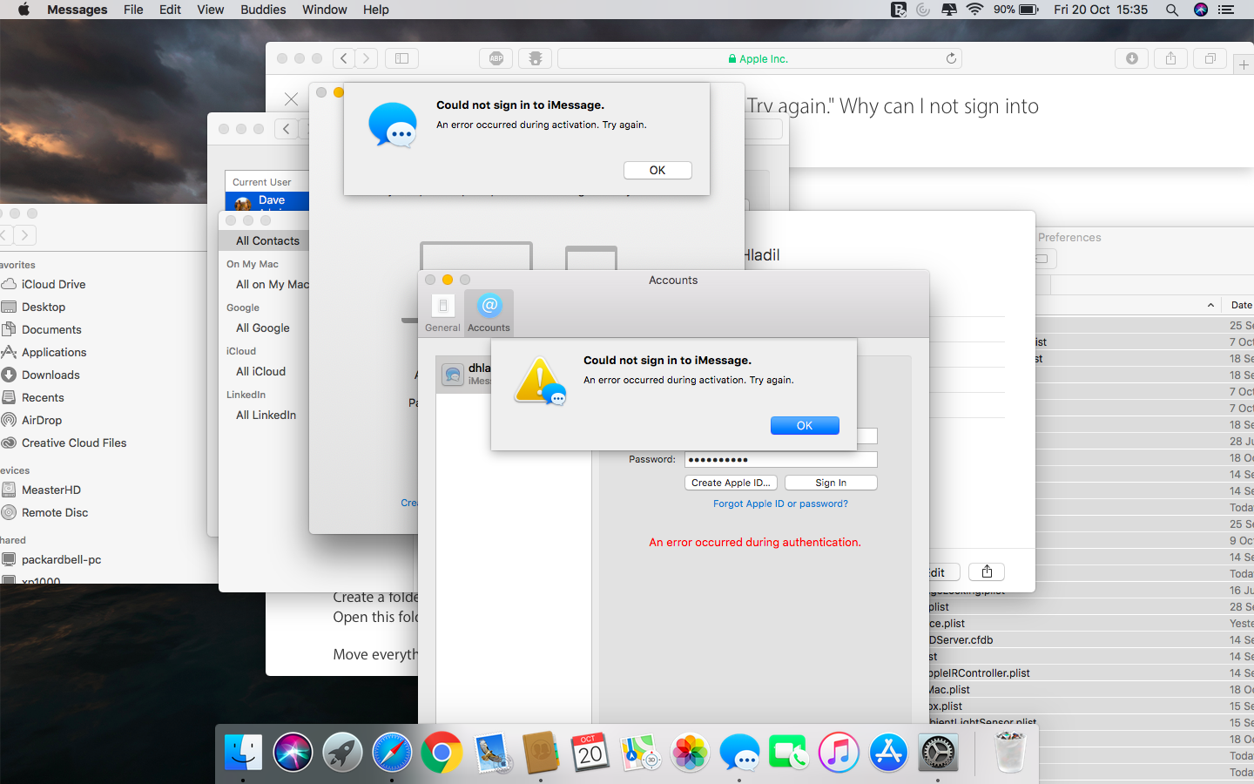The width and height of the screenshot is (1254, 784).
Task: Select MeasterHD device in Finder sidebar
Action: tap(51, 490)
